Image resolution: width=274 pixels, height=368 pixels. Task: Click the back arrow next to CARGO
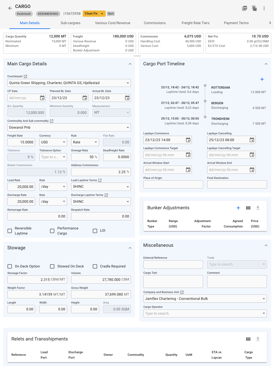[10, 8]
